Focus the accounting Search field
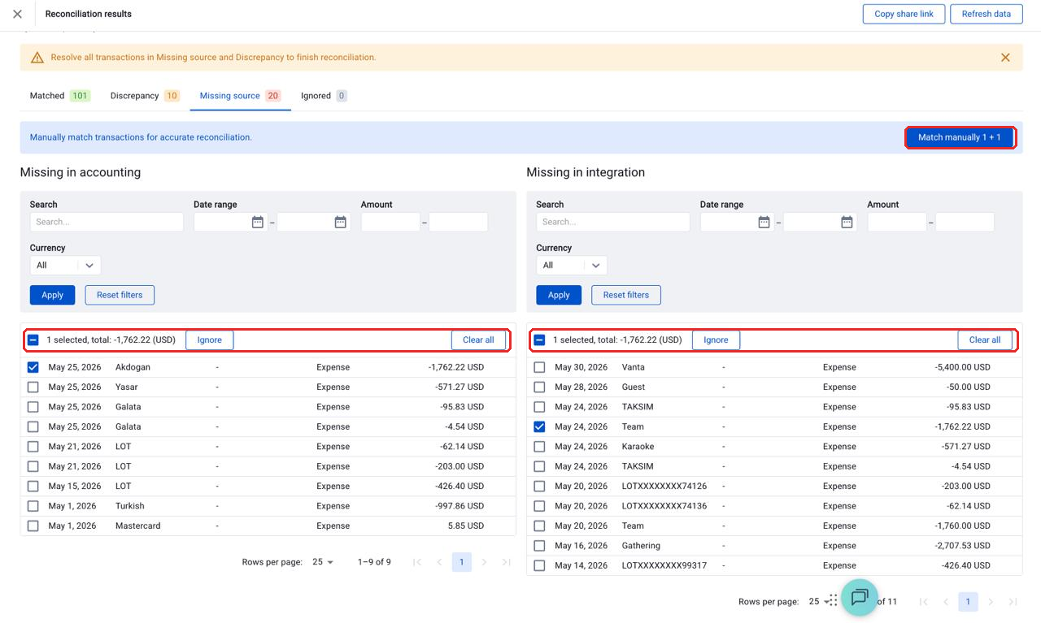 pyautogui.click(x=107, y=222)
